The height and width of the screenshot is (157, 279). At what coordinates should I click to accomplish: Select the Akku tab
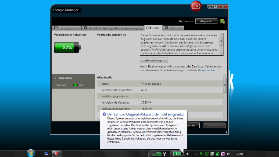click(x=153, y=28)
